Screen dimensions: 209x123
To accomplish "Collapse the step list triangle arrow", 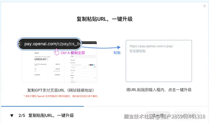I will coord(12,116).
